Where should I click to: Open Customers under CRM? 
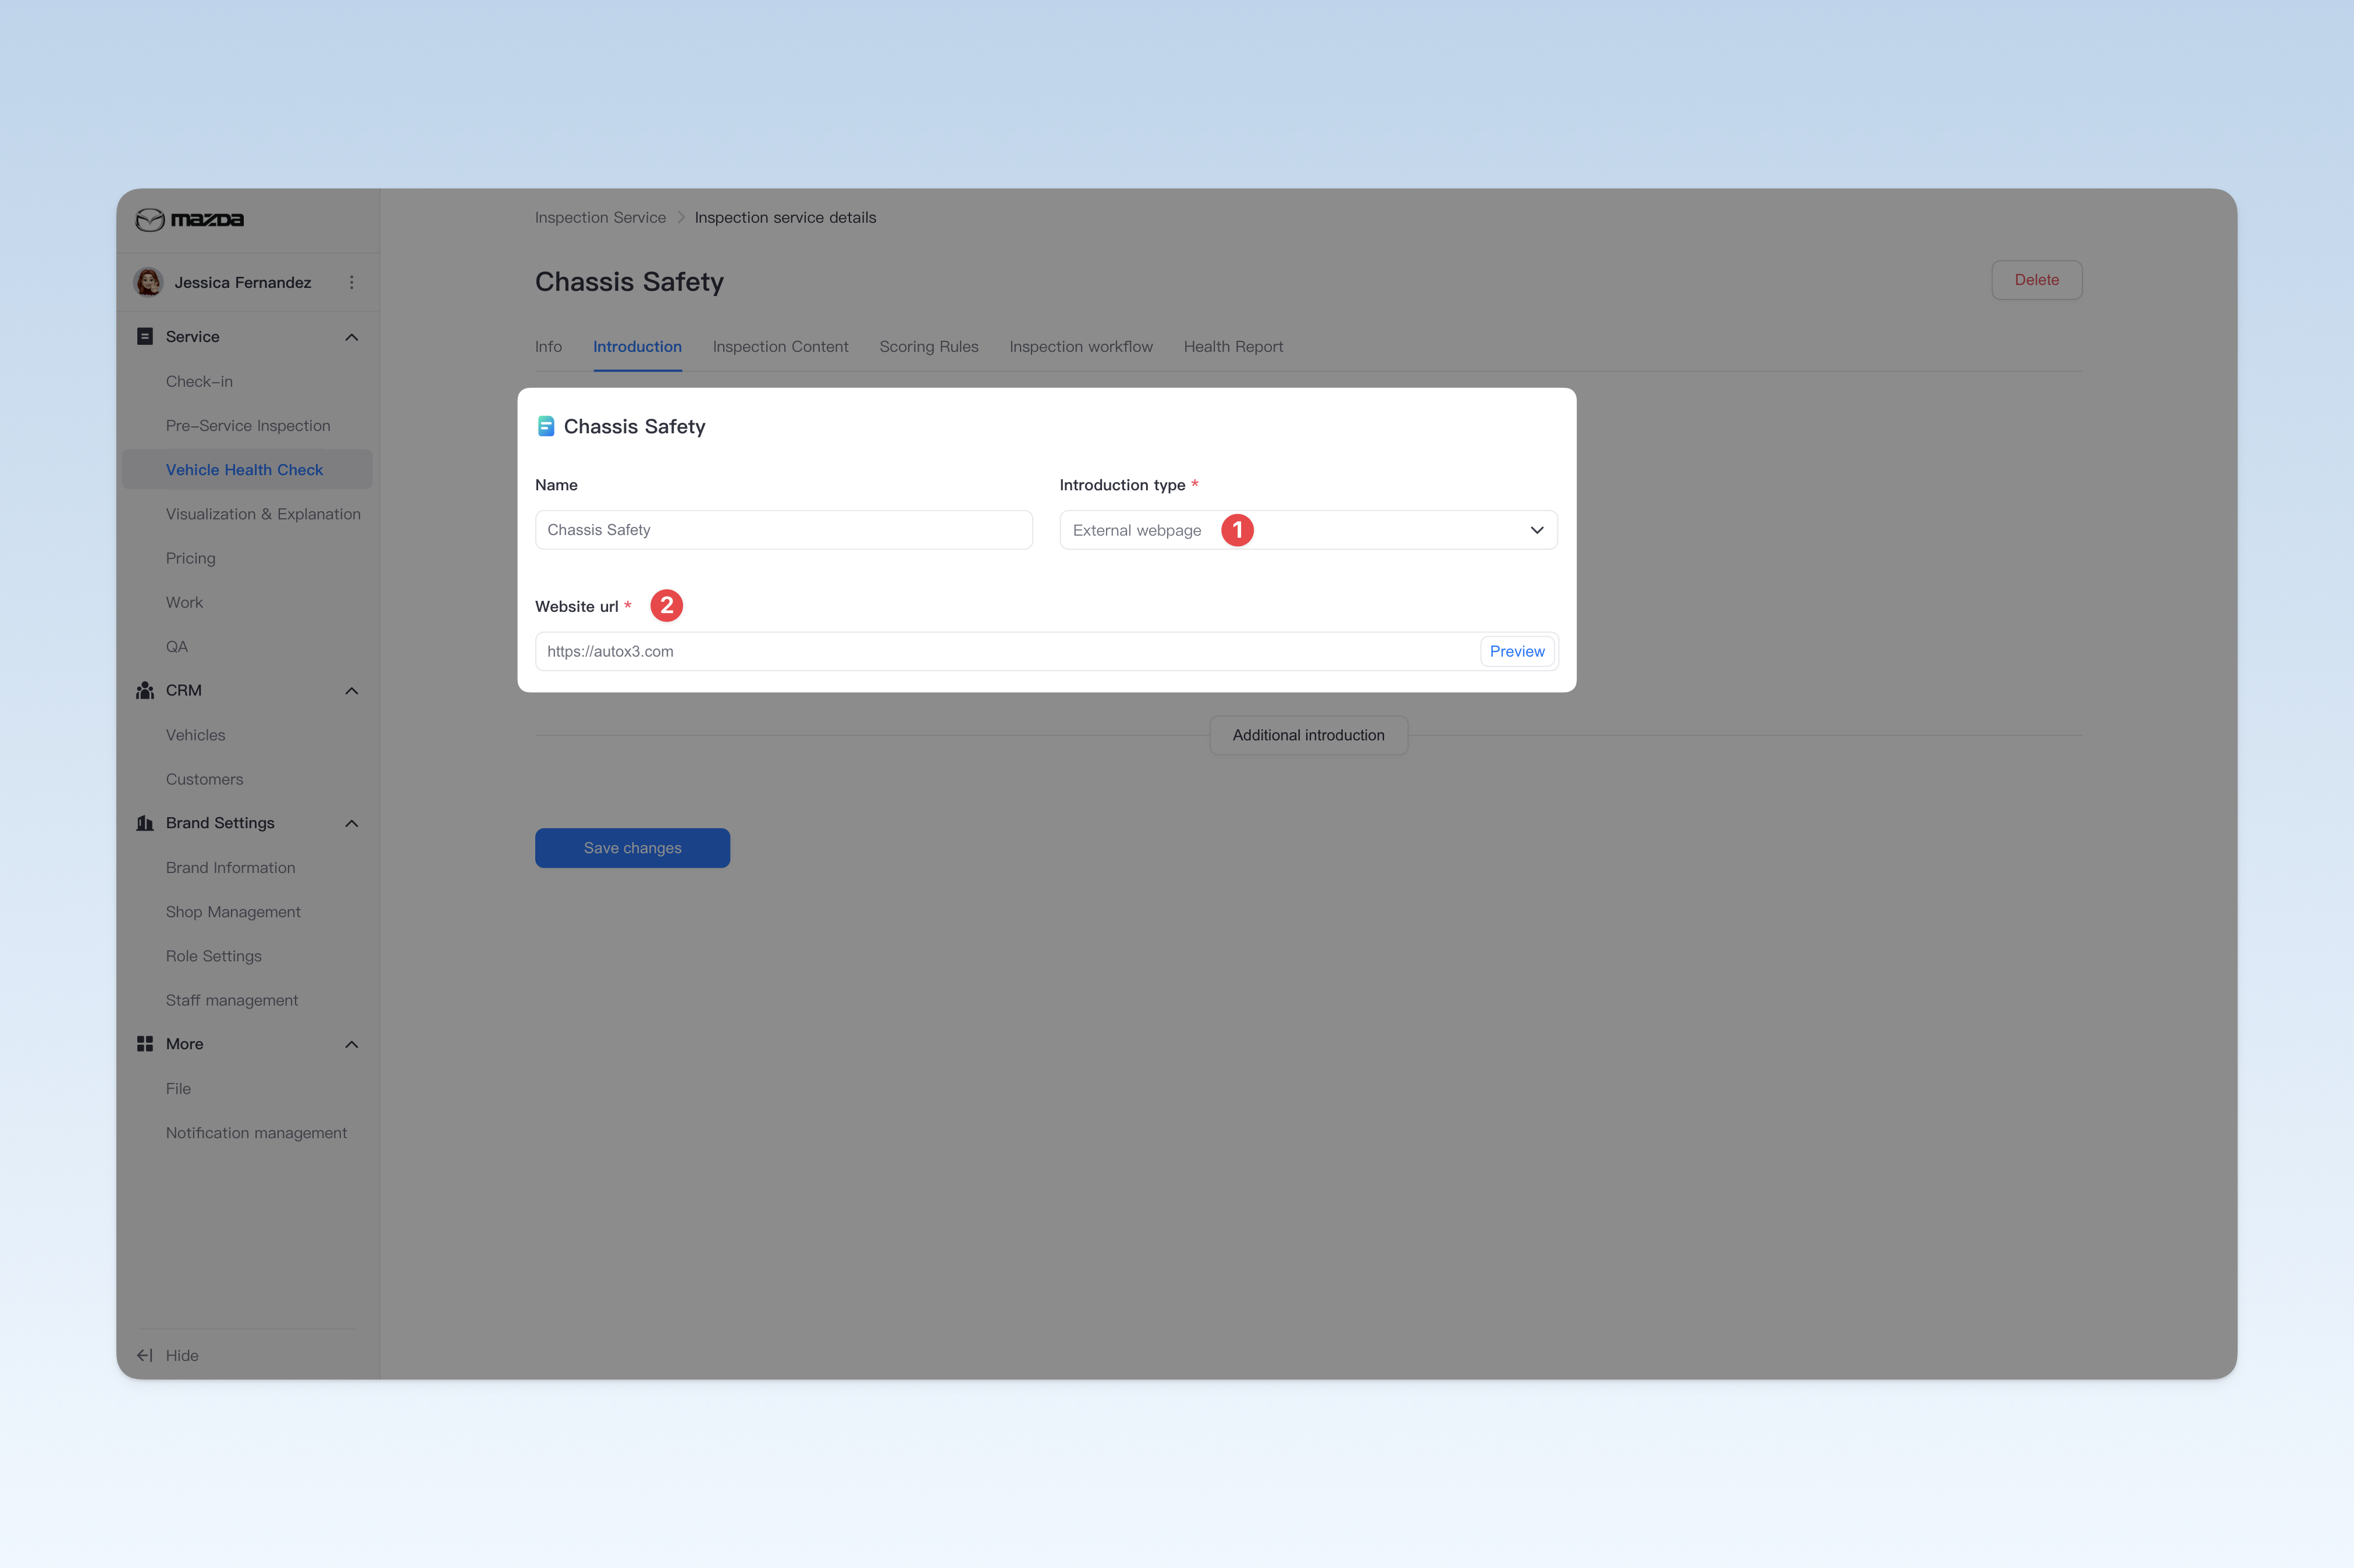204,779
